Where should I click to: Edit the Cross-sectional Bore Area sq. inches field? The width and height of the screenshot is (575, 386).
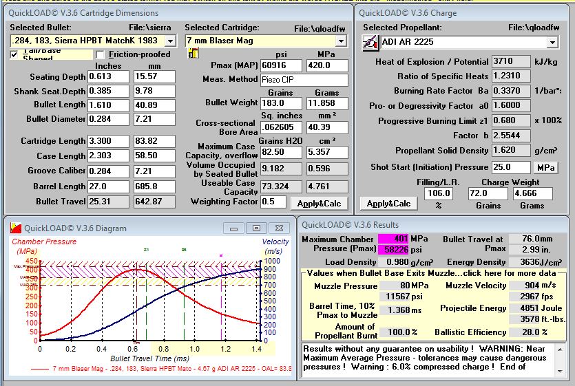click(281, 127)
